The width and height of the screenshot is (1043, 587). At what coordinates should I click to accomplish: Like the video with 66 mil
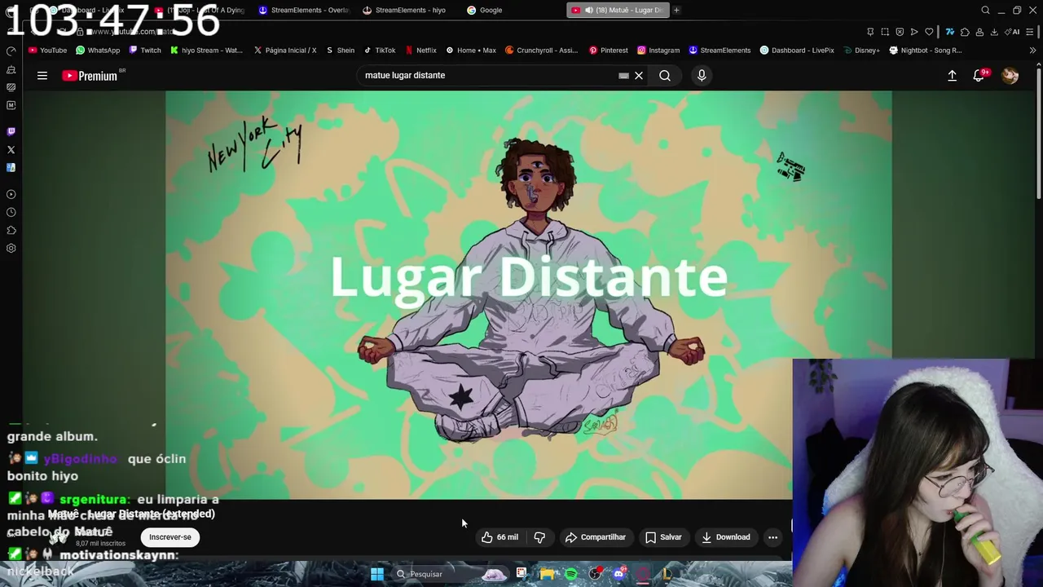pos(499,537)
